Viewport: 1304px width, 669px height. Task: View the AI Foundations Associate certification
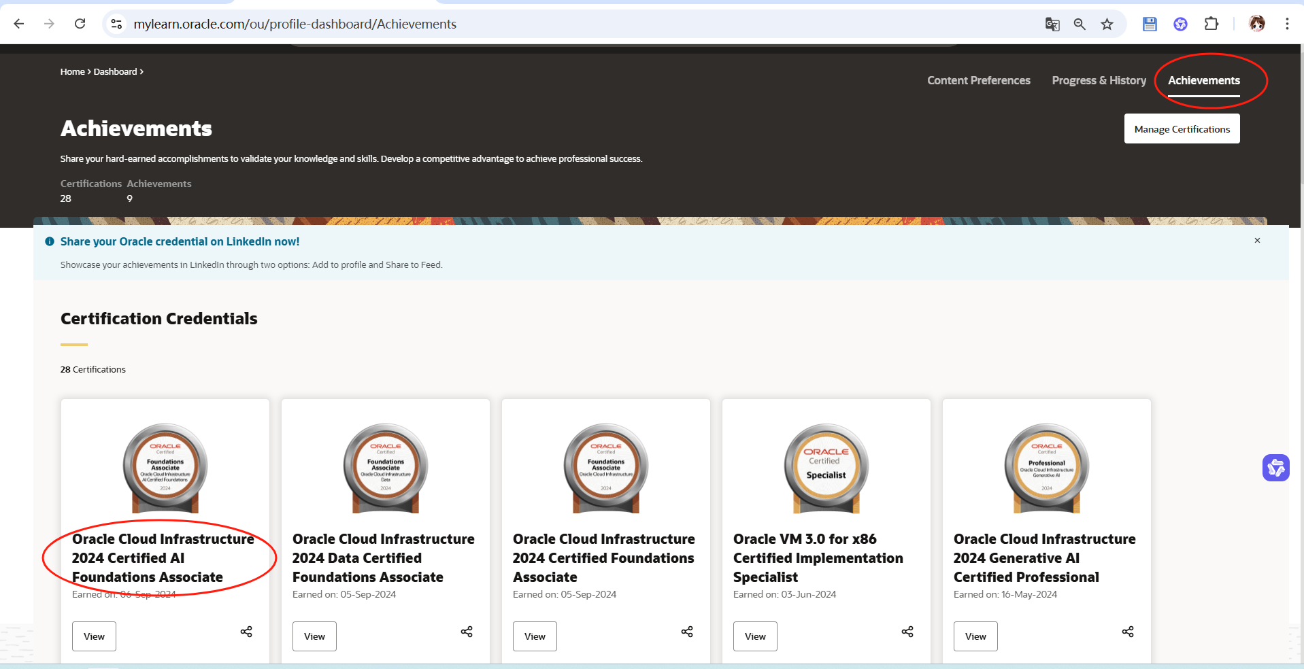[x=94, y=636]
